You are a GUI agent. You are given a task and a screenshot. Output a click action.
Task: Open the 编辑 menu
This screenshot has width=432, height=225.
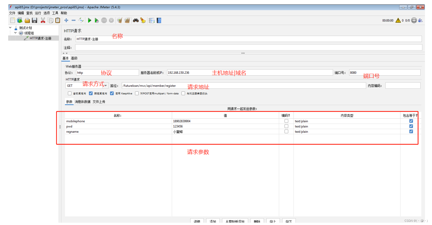(21, 13)
